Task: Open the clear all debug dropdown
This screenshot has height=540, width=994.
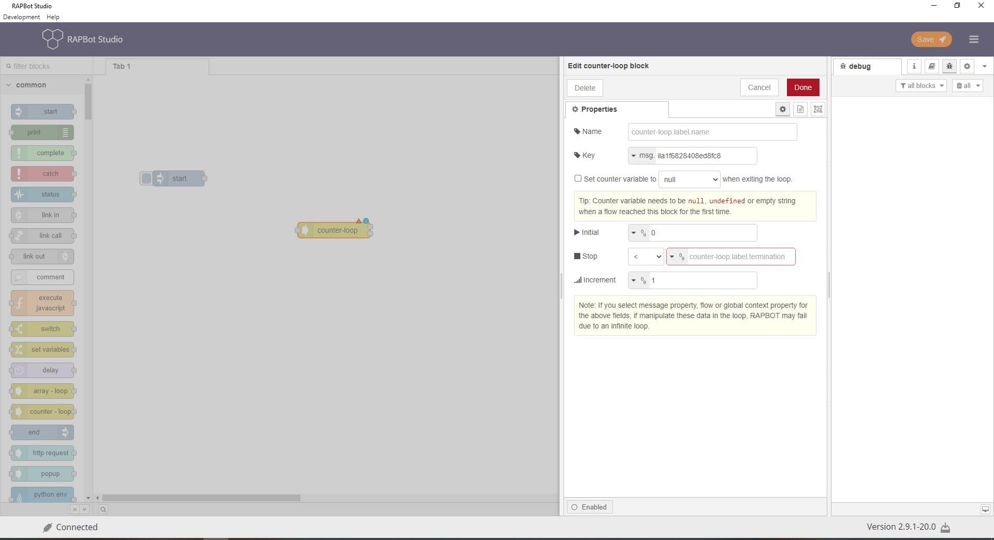Action: 967,86
